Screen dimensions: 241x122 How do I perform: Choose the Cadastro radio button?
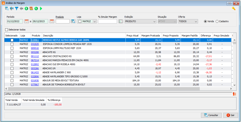tap(217, 21)
